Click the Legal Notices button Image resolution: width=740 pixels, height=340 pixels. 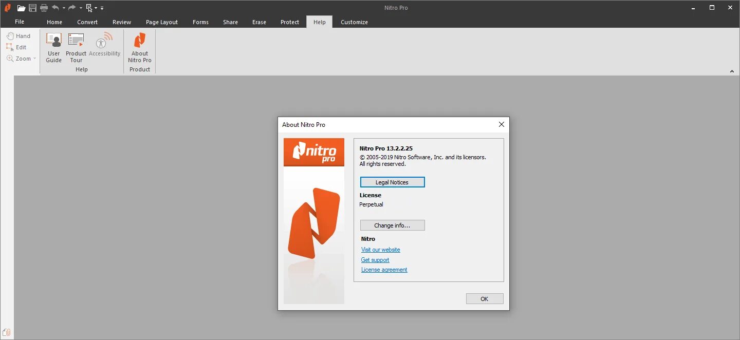[x=393, y=182]
